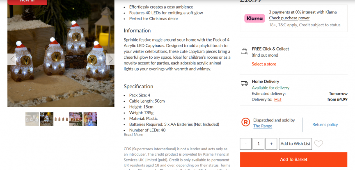Viewport: 355px width, 170px height.
Task: Add the capybara lights to basket
Action: tap(293, 159)
